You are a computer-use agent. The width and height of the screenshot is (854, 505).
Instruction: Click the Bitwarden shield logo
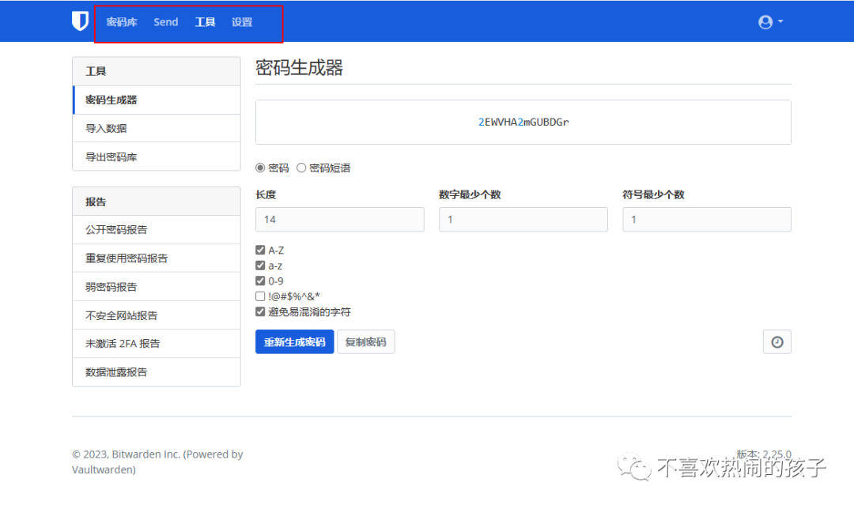[x=80, y=21]
